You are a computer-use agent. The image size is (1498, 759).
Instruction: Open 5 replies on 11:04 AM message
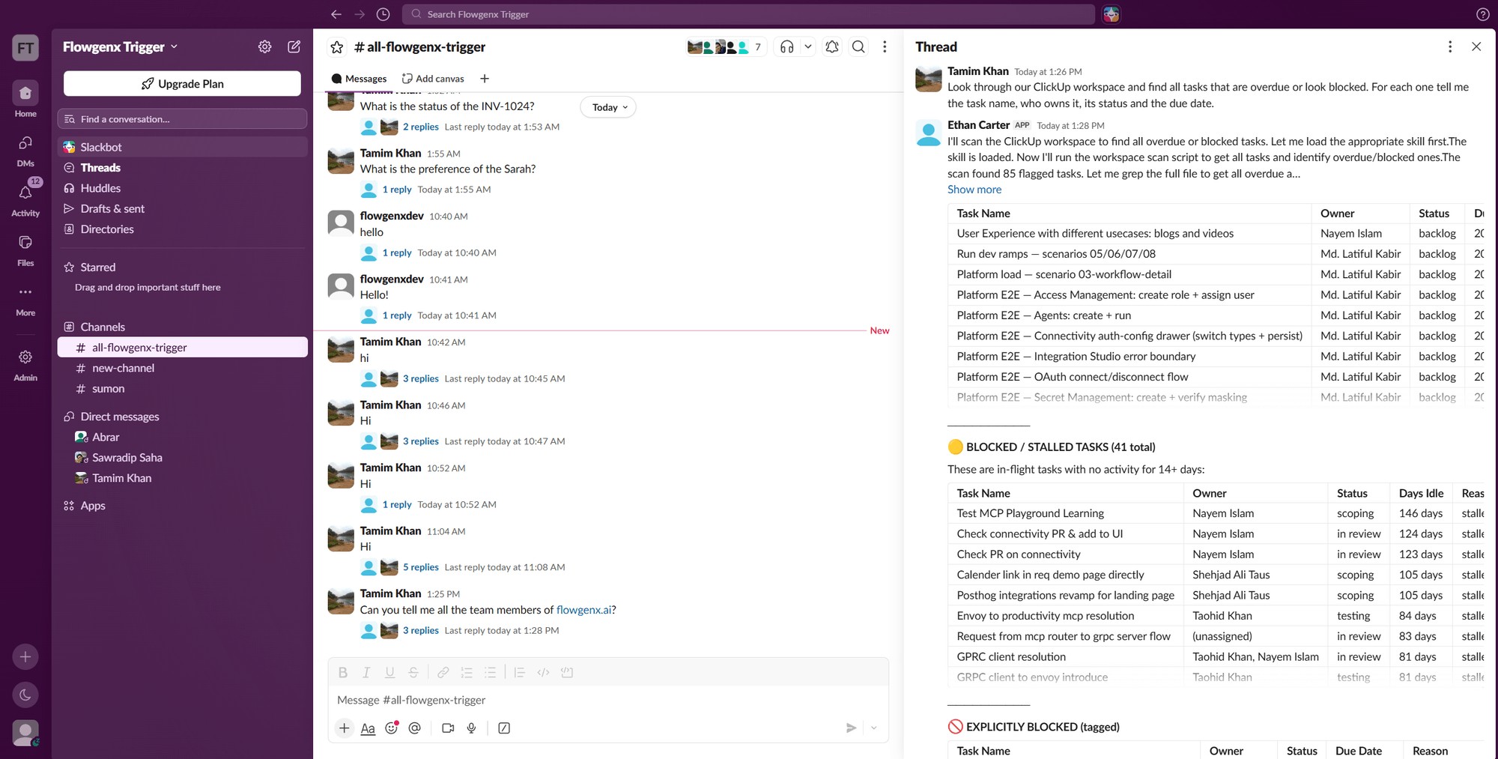420,568
